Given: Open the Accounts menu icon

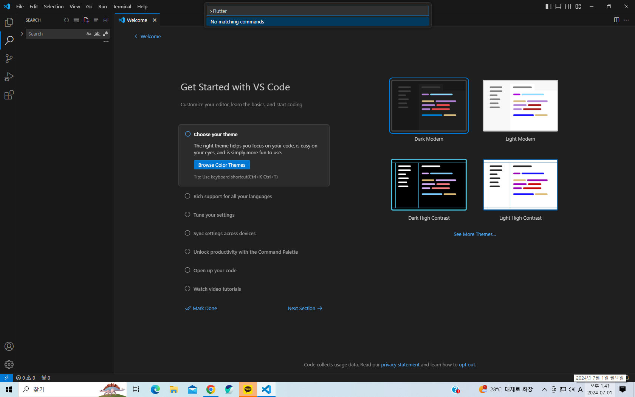Looking at the screenshot, I should 9,346.
